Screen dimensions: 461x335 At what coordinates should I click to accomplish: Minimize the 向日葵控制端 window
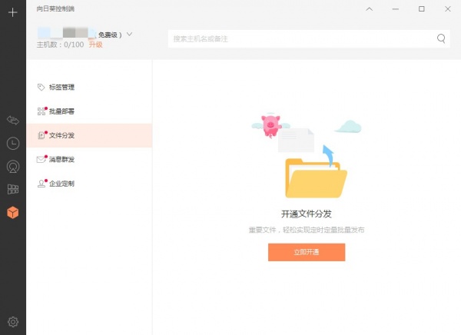(396, 9)
